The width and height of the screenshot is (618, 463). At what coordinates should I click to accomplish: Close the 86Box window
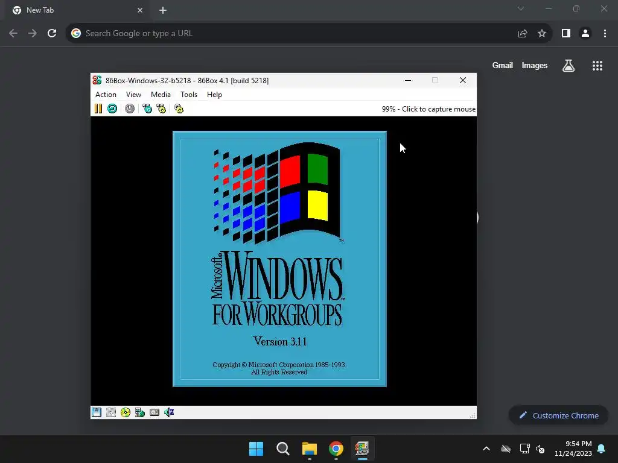[x=463, y=80]
